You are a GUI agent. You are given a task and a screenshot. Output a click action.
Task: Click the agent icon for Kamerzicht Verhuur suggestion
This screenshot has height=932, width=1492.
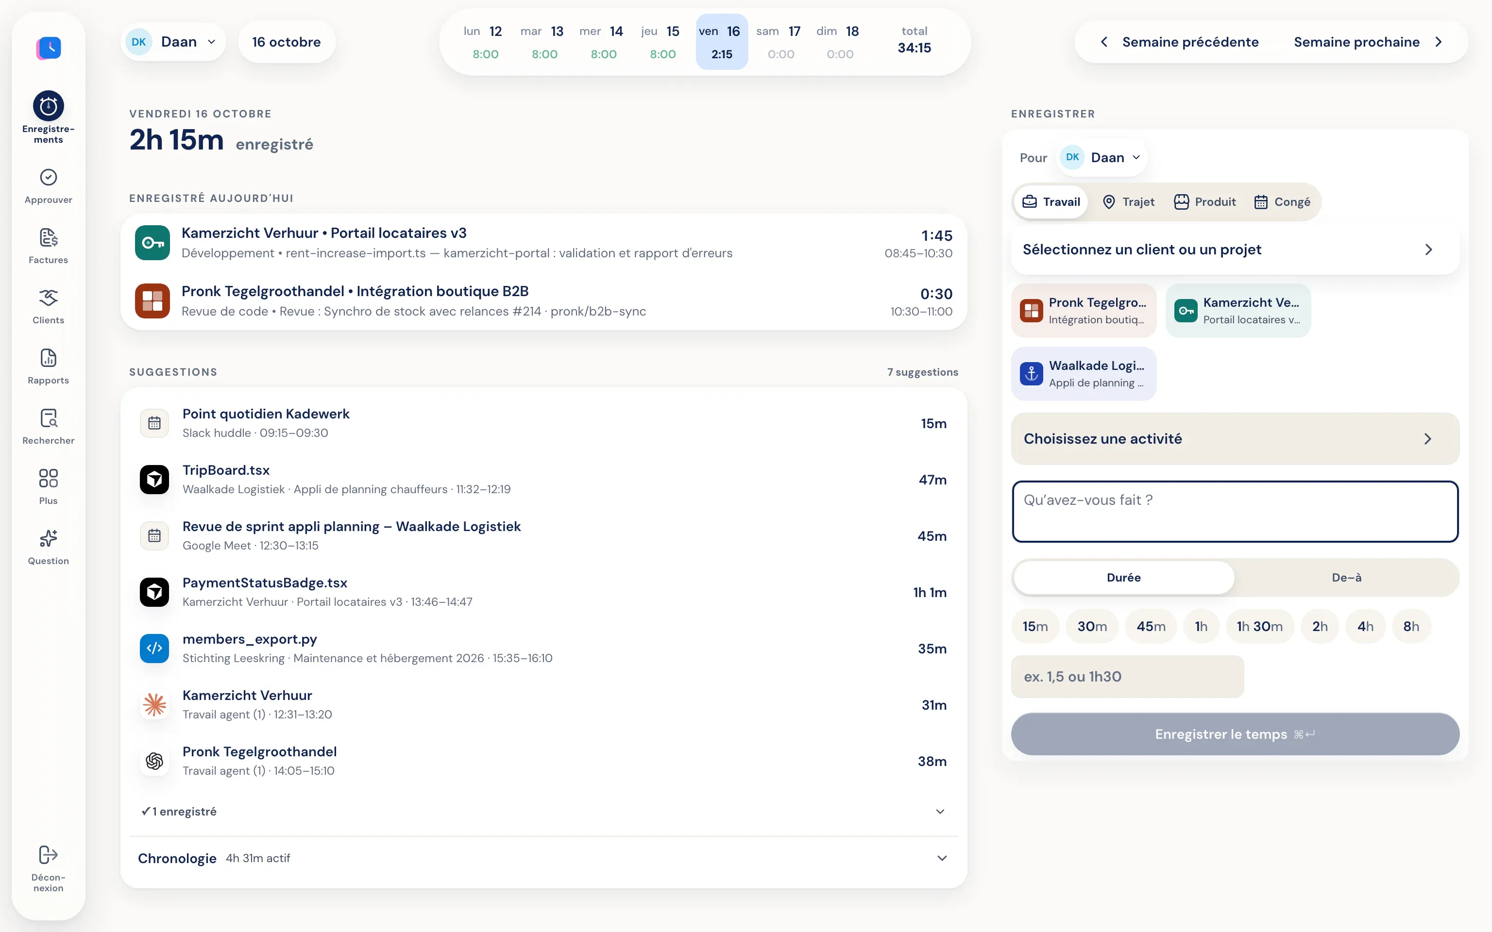154,704
